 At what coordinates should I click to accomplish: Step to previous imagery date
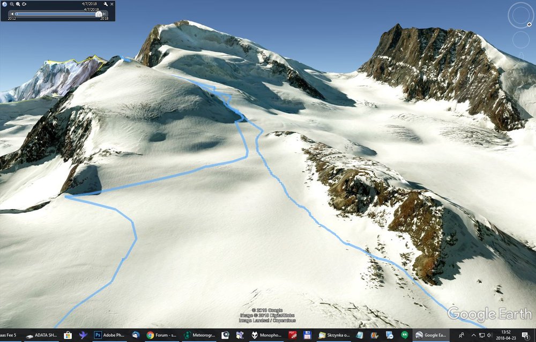12,14
